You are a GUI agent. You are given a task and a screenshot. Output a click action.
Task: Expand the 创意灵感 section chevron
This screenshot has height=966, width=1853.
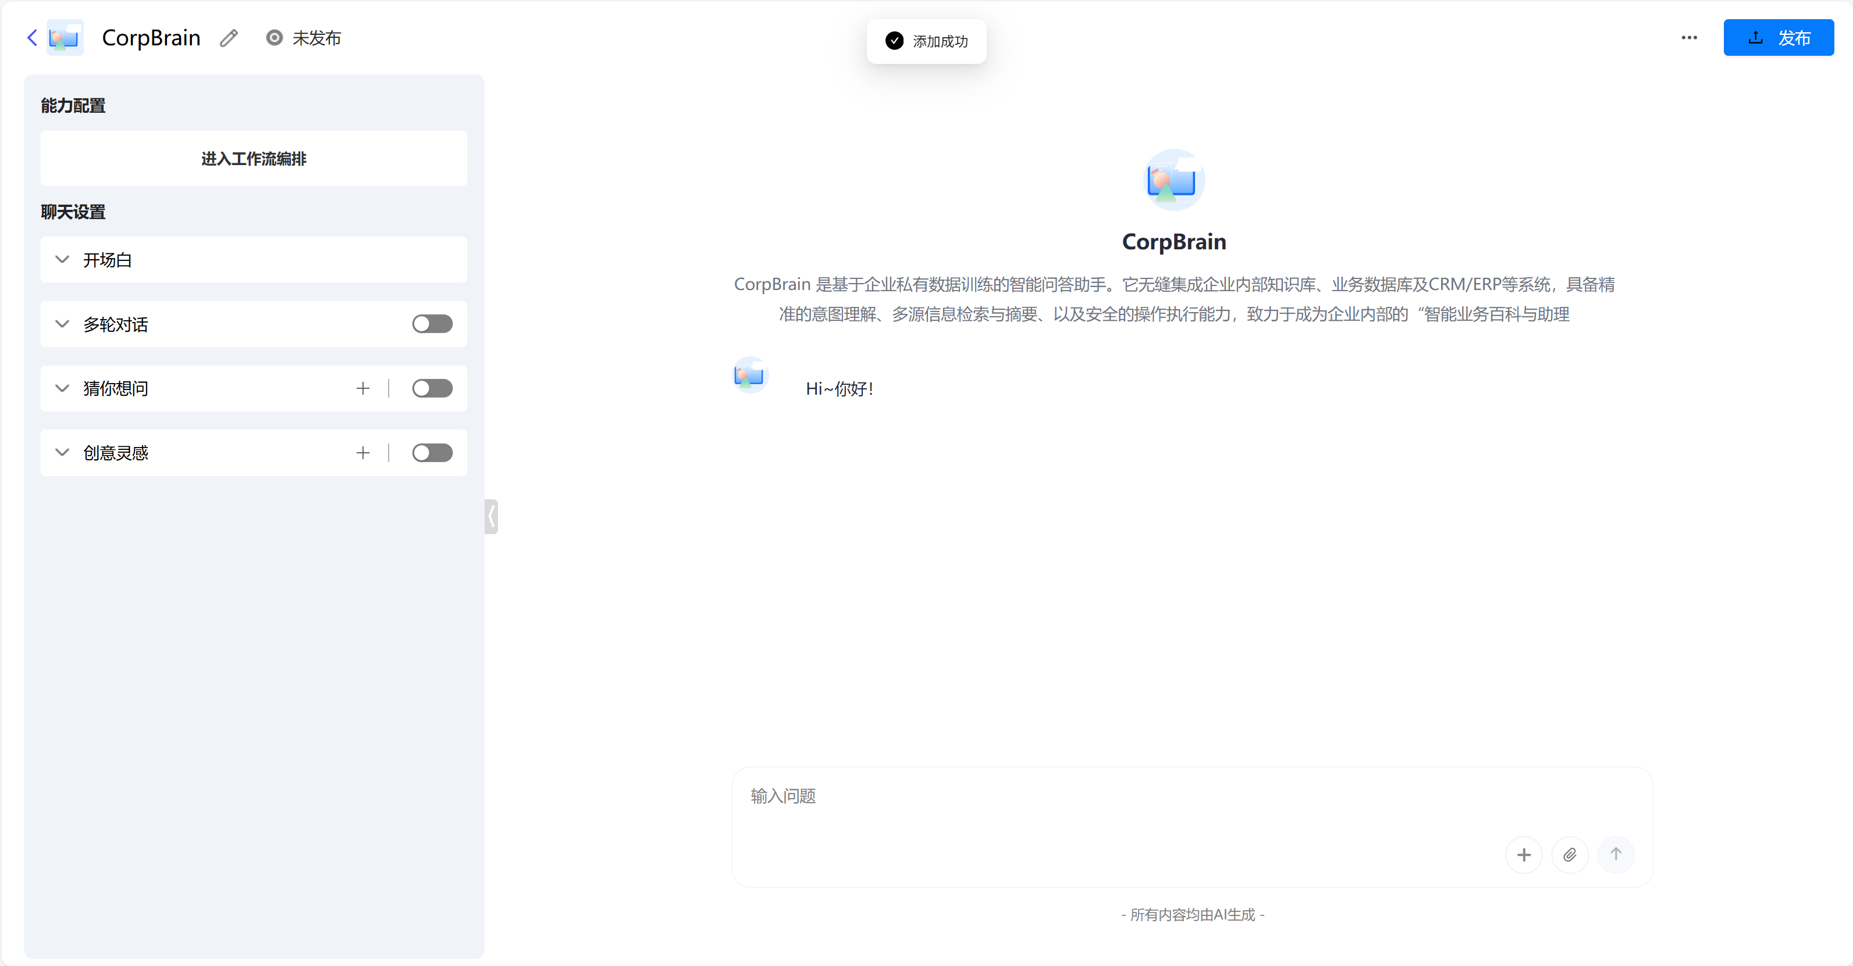coord(63,453)
